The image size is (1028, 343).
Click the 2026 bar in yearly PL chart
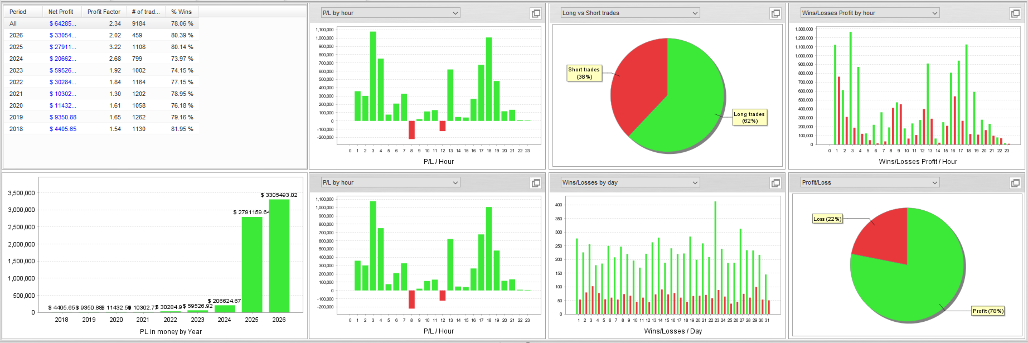coord(279,255)
